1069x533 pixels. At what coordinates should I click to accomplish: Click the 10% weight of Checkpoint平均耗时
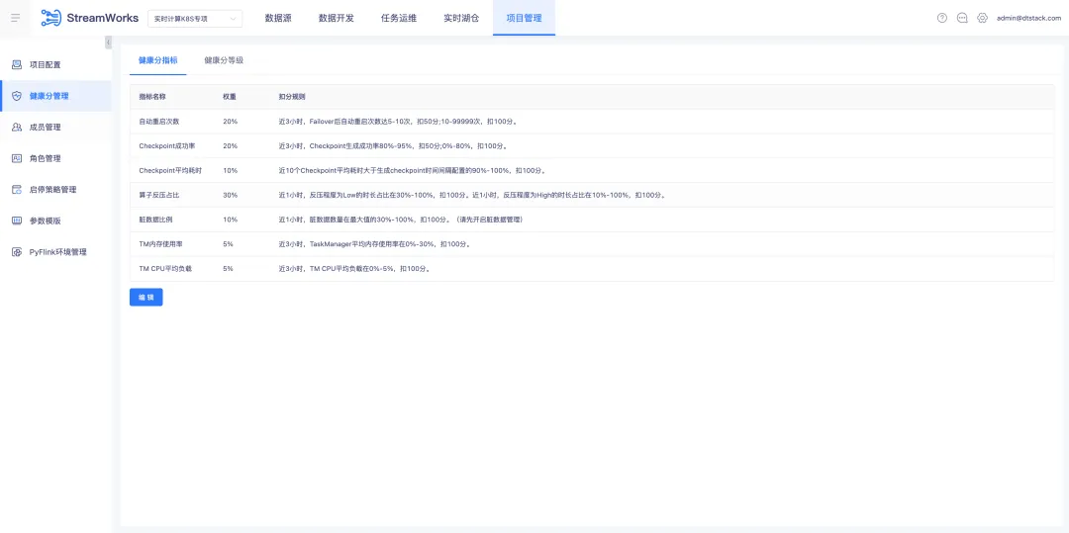coord(230,170)
